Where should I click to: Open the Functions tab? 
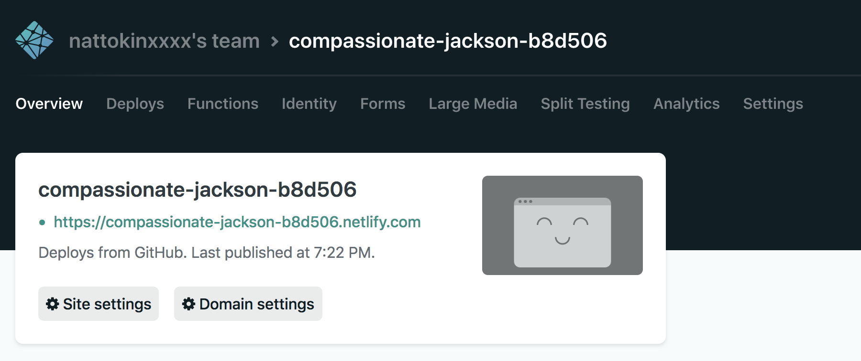click(x=222, y=104)
